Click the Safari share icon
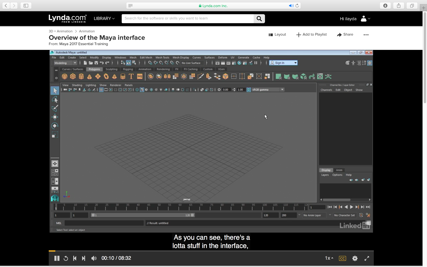427x267 pixels. [x=399, y=6]
